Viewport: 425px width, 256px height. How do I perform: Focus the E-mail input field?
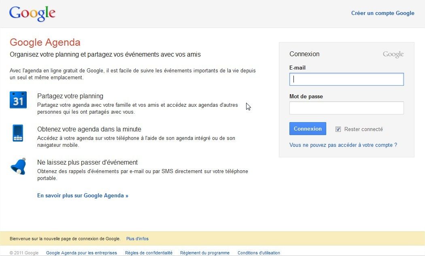pos(346,79)
